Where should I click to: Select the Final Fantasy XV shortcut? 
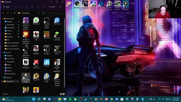click(x=57, y=66)
